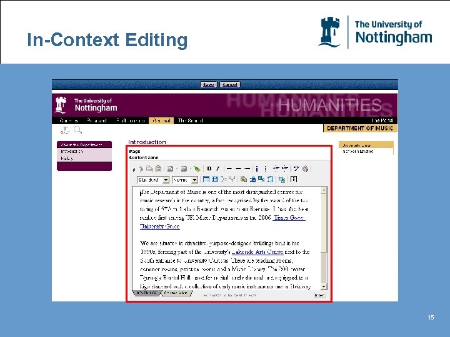Open the Standard style dropdown
The width and height of the screenshot is (450, 337).
coord(153,180)
